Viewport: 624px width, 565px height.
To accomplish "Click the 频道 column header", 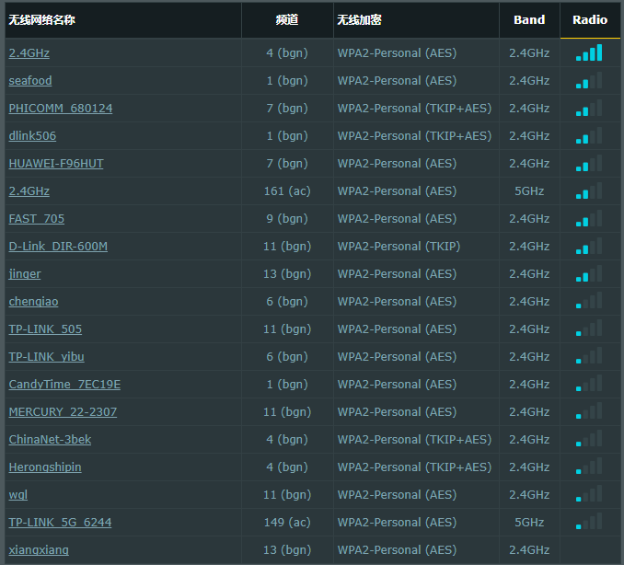I will pos(287,19).
